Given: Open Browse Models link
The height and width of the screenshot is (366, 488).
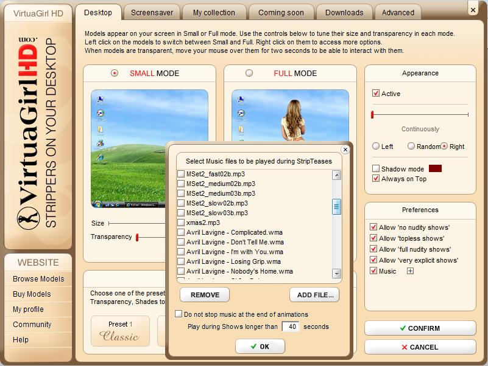Looking at the screenshot, I should pyautogui.click(x=38, y=278).
